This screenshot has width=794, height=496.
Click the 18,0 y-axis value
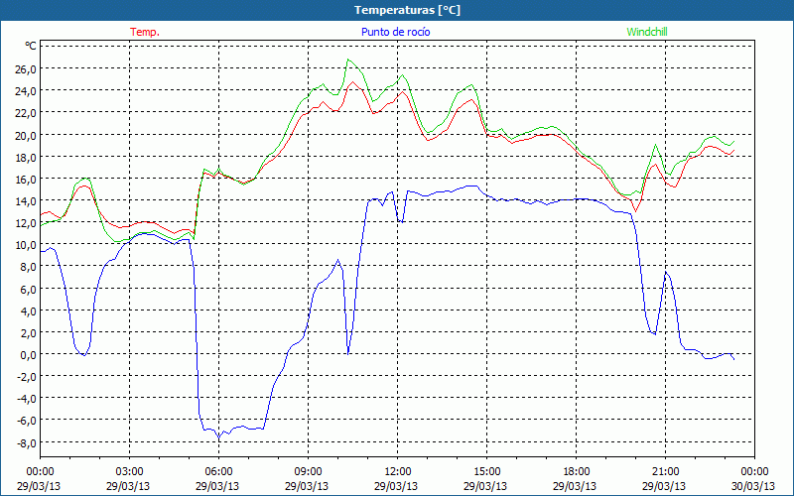click(x=26, y=157)
